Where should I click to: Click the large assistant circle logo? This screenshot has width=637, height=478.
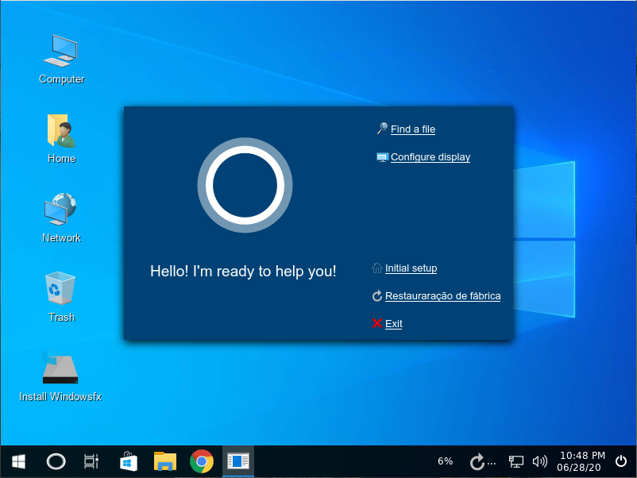point(245,185)
